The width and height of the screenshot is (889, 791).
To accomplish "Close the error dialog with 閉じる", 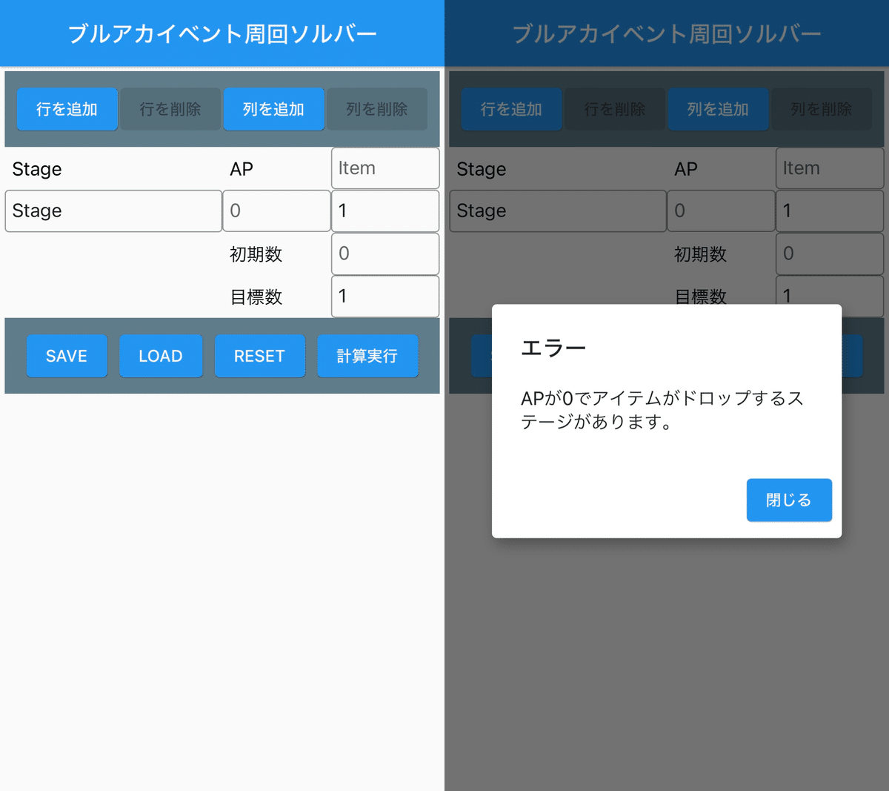I will (x=789, y=500).
